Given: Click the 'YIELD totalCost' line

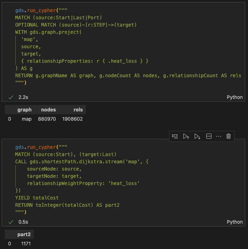Looking at the screenshot, I should coord(37,198).
